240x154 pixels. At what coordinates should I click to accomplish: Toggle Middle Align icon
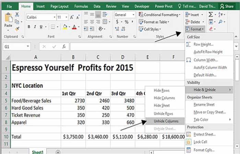(x=92, y=15)
